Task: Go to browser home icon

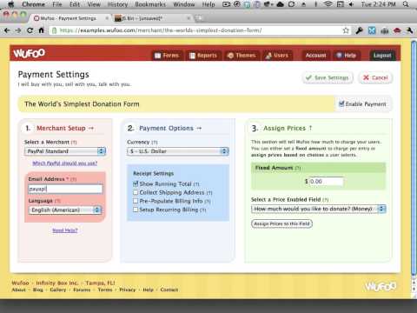Action: pos(41,30)
